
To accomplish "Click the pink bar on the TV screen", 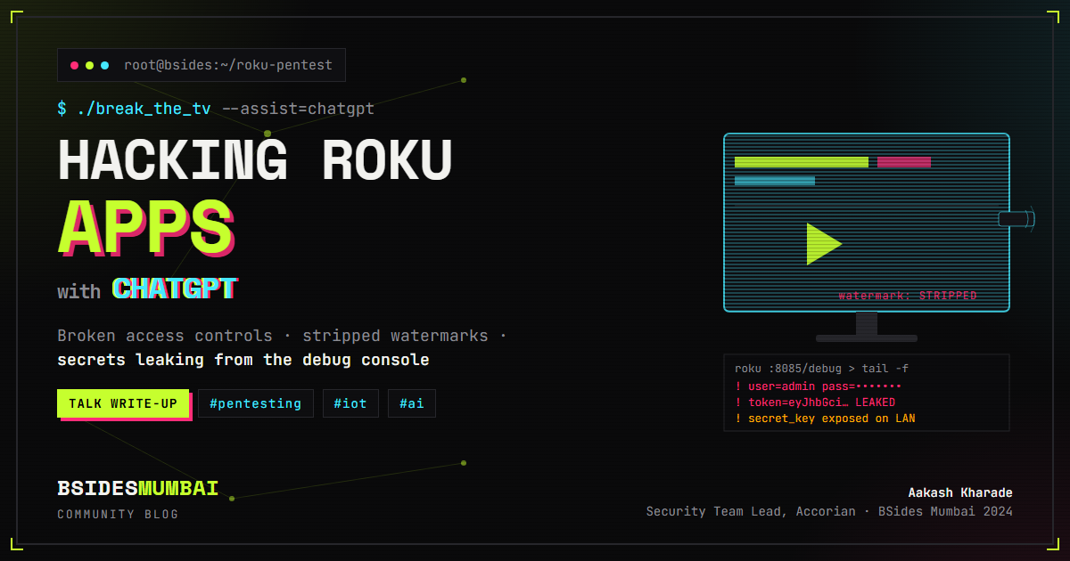I will 904,162.
